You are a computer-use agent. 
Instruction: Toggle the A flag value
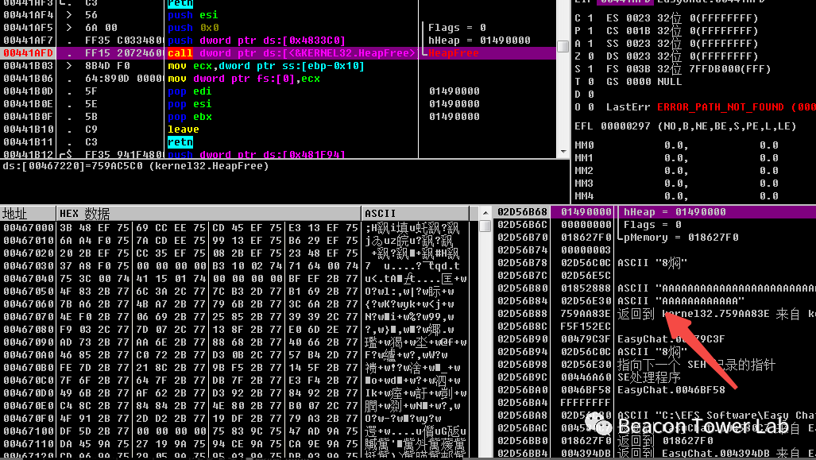590,44
